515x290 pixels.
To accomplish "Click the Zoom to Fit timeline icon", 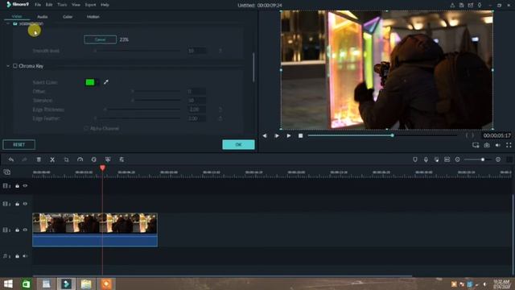I will pyautogui.click(x=447, y=159).
